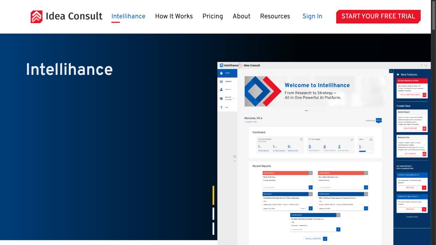Open Portable Toilet Rental report arrow
Image resolution: width=436 pixels, height=245 pixels.
tap(338, 229)
